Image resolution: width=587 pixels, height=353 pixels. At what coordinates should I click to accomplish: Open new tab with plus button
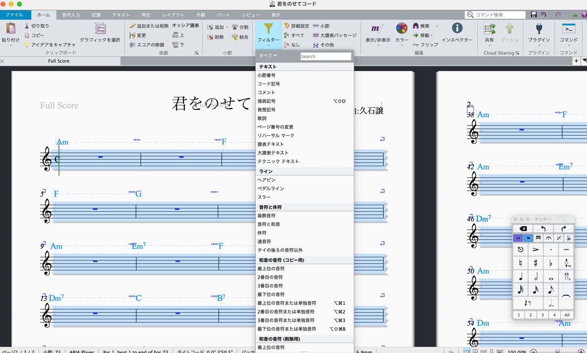(576, 61)
